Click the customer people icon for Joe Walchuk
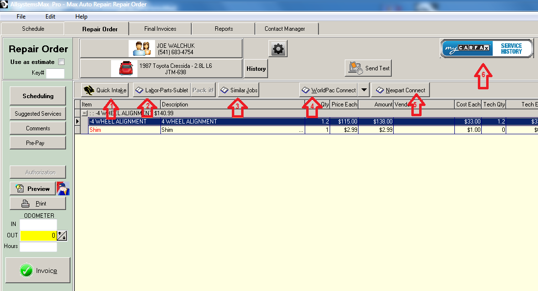 [x=141, y=49]
